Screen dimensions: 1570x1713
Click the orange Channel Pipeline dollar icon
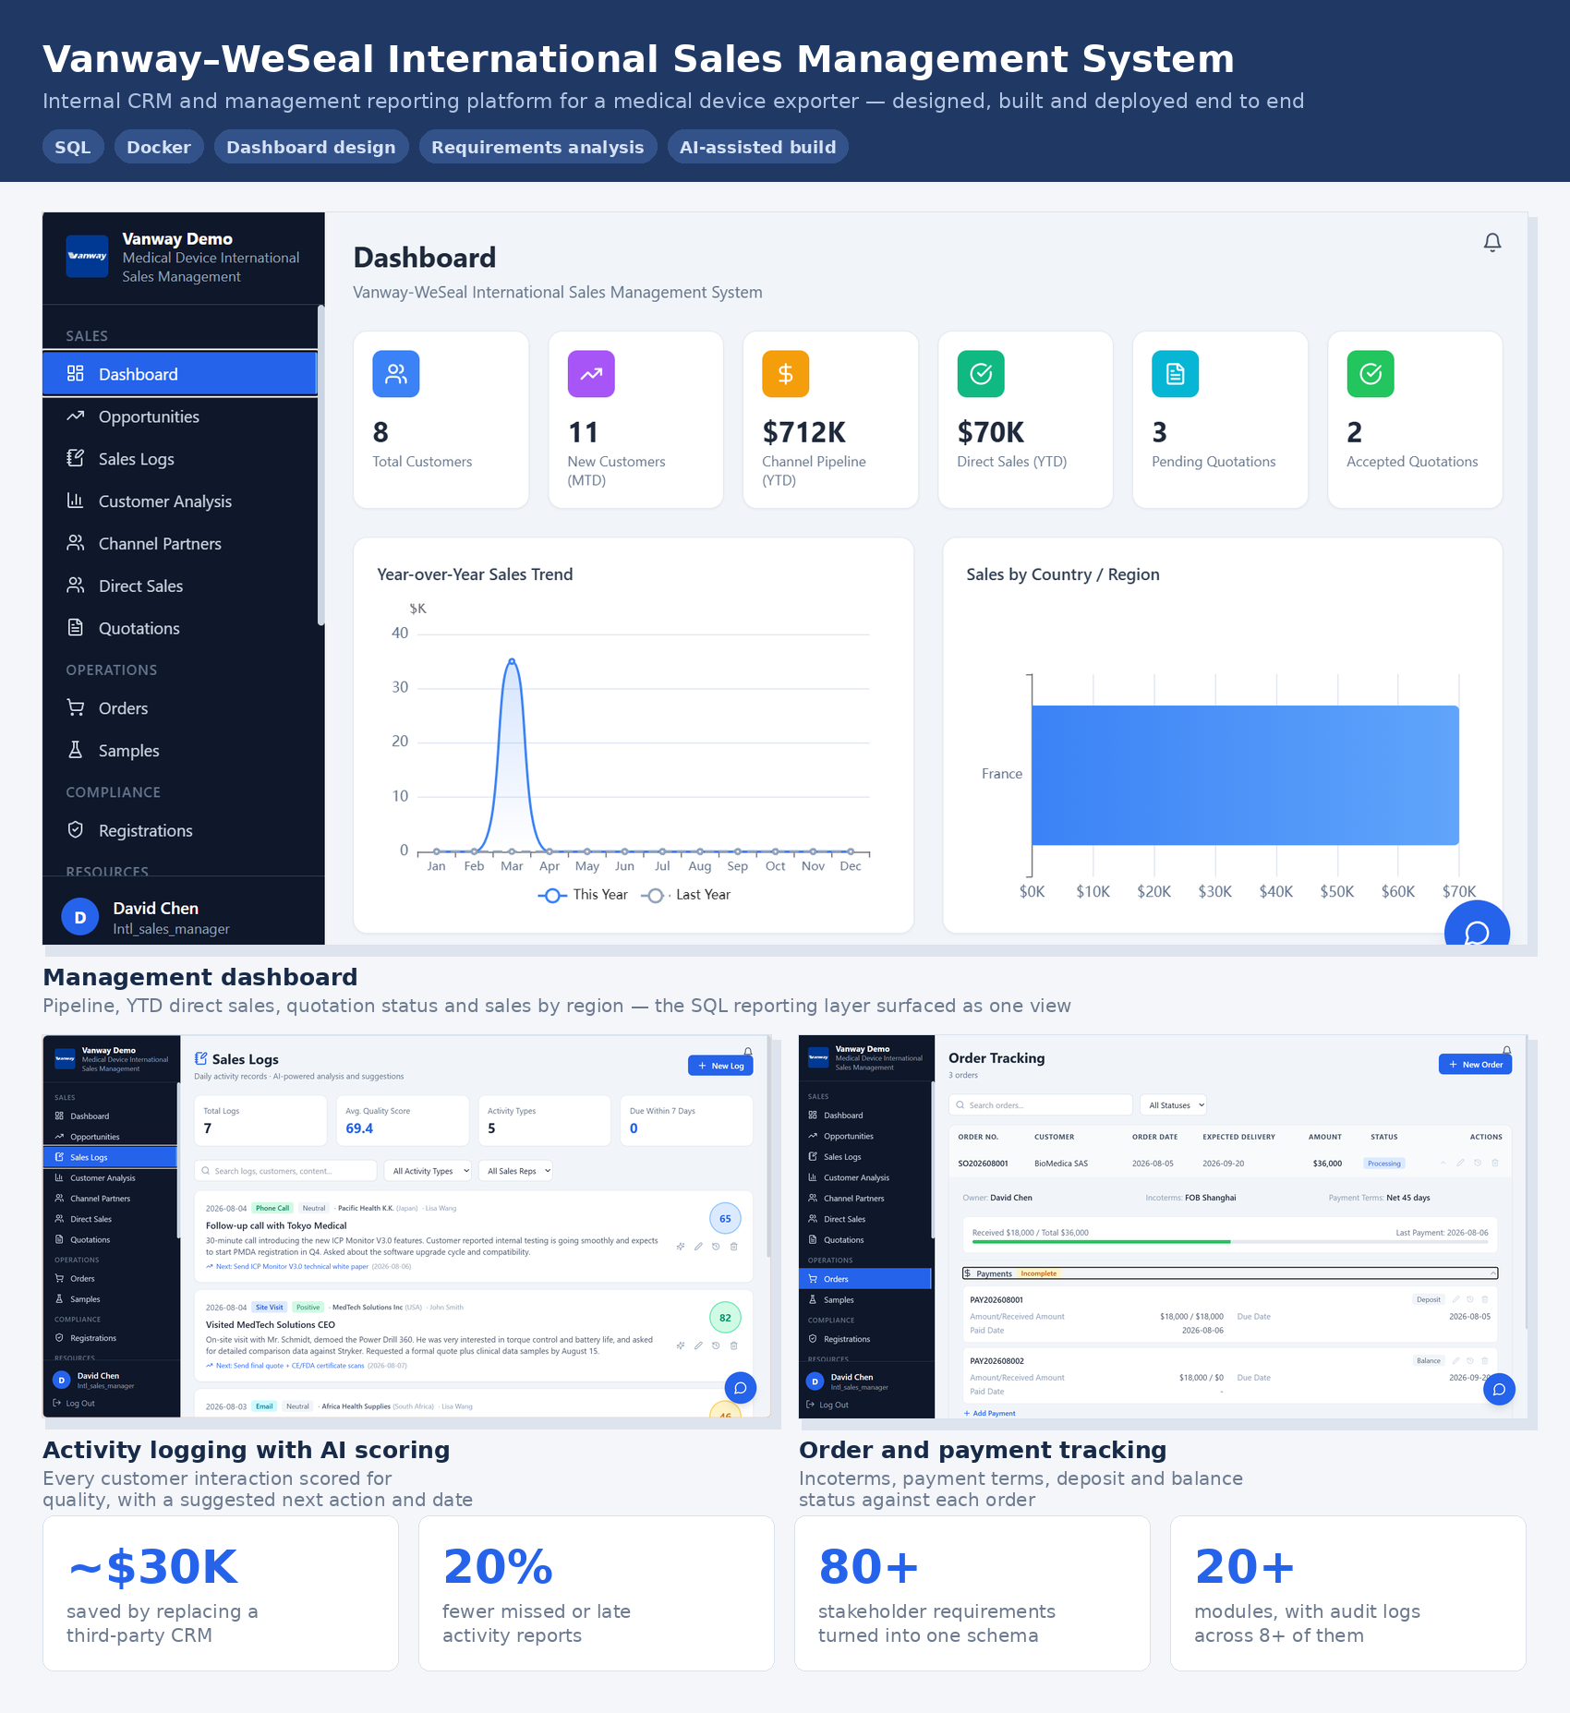tap(786, 374)
